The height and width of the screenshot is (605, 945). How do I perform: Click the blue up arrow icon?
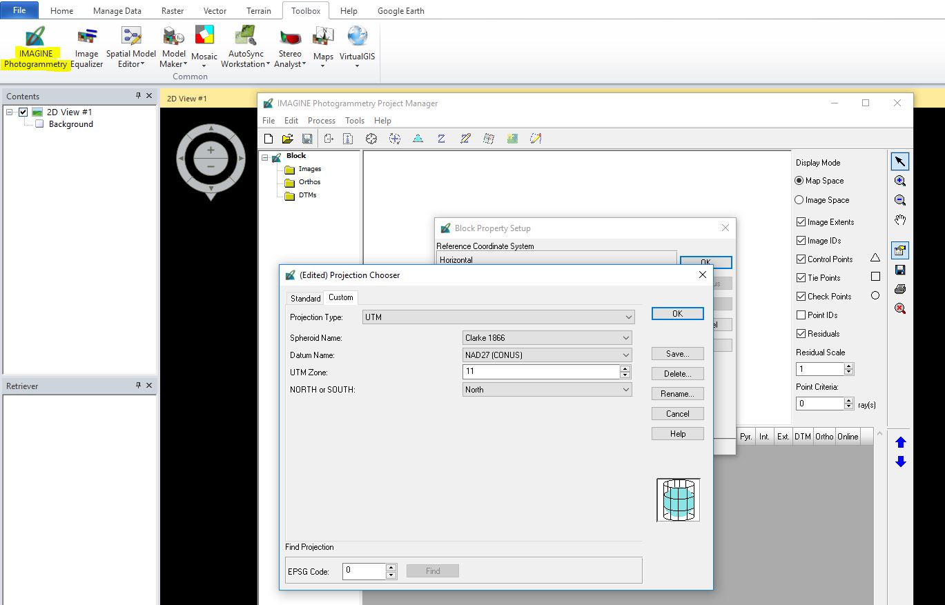900,442
